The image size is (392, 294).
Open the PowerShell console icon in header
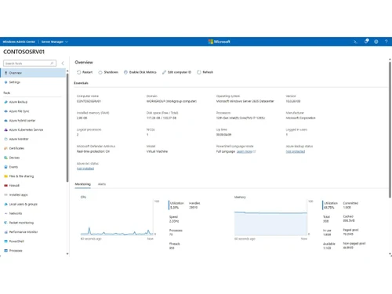355,42
